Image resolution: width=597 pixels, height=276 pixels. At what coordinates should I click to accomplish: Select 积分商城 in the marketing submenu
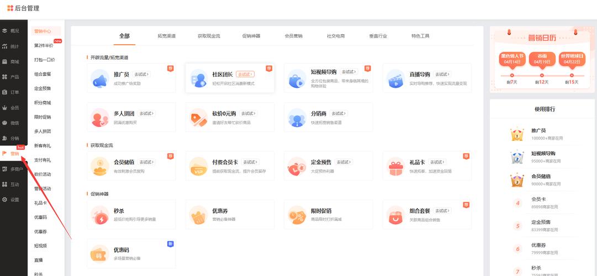point(43,103)
